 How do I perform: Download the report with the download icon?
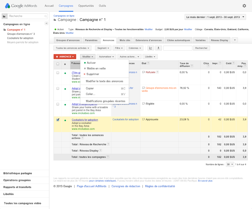click(159, 48)
